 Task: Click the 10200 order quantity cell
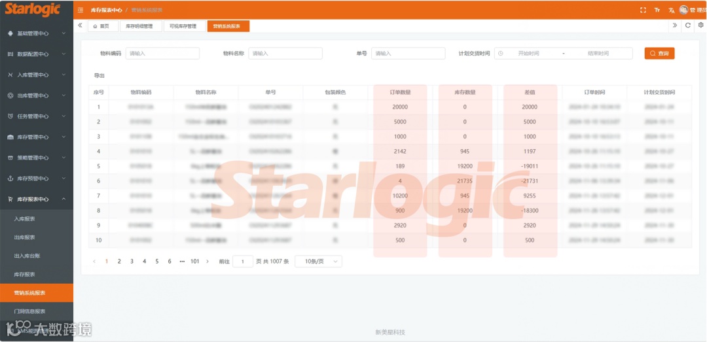click(400, 196)
